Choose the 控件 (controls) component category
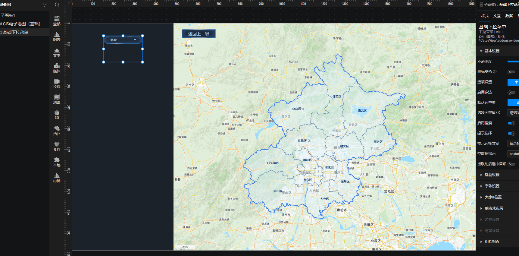Image resolution: width=519 pixels, height=256 pixels. 57,84
